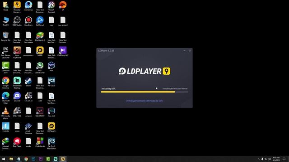Select the ETS 2 1.36 desktop shortcut
The width and height of the screenshot is (289, 162).
click(x=17, y=112)
